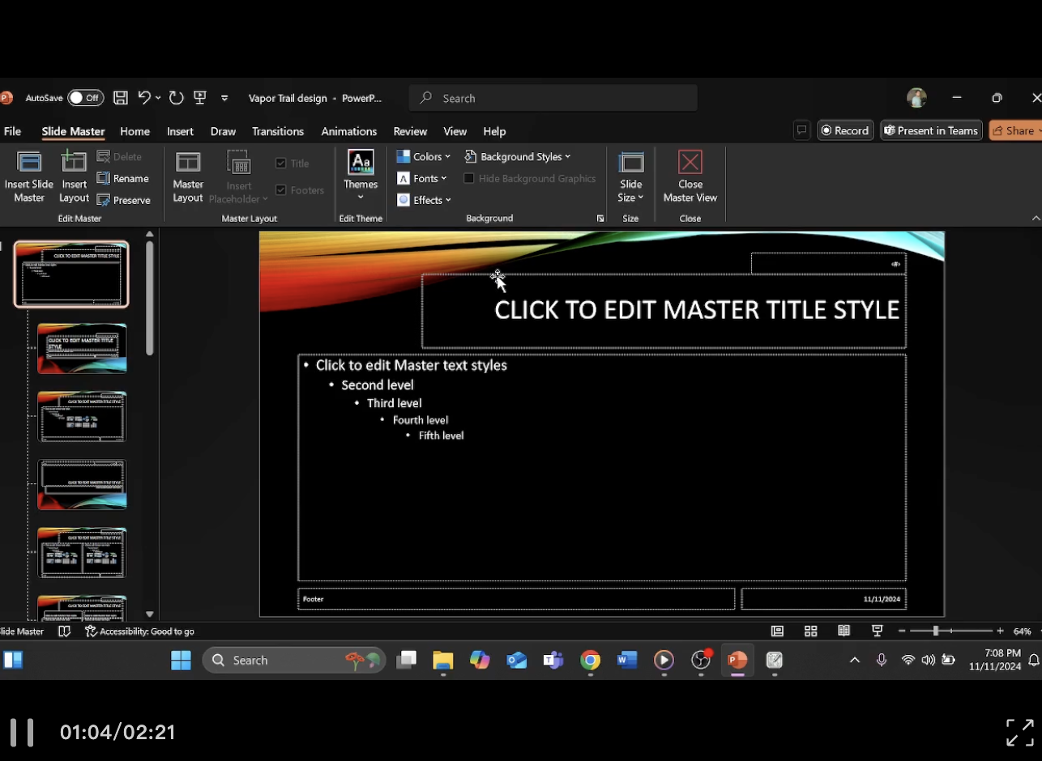The height and width of the screenshot is (761, 1042).
Task: Expand the Colors dropdown
Action: (423, 156)
